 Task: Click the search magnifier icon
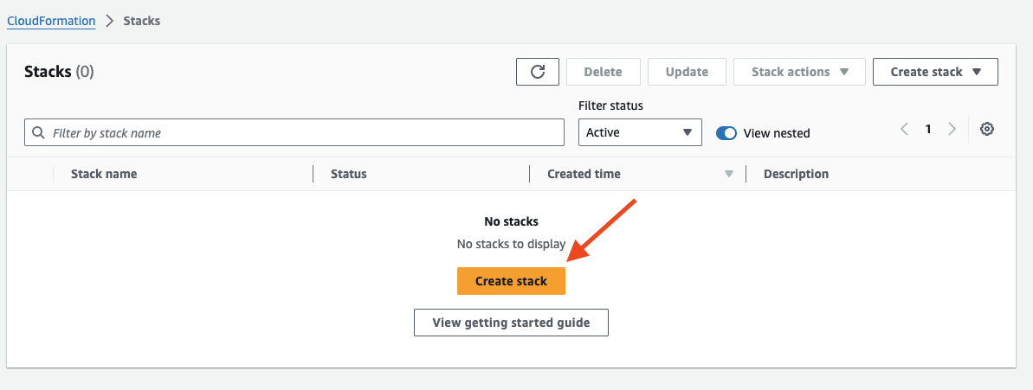pos(38,133)
